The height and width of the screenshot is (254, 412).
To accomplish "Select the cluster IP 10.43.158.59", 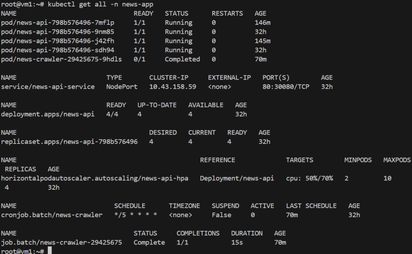I will coord(173,87).
